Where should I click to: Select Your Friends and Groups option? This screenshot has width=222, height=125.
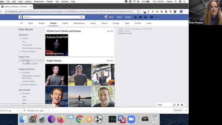point(20,48)
